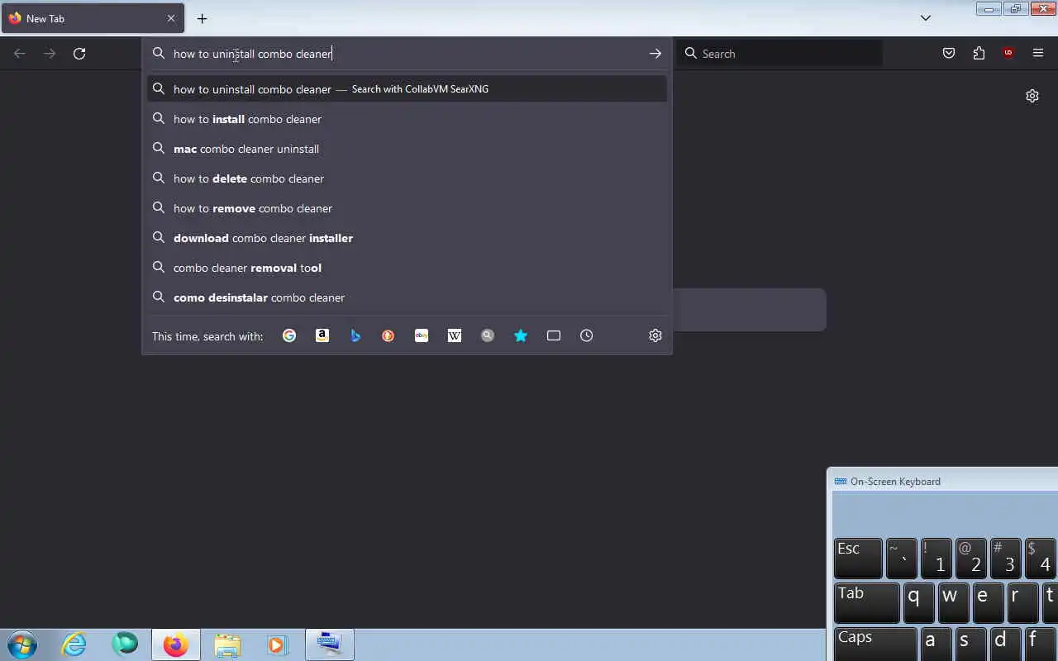
Task: Click Esc on the On-Screen Keyboard
Action: point(858,558)
